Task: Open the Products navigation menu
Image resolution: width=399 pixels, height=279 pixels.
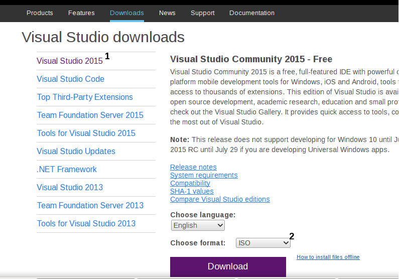Action: (x=40, y=13)
